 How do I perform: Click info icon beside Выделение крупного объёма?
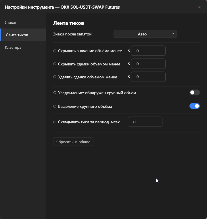55,106
